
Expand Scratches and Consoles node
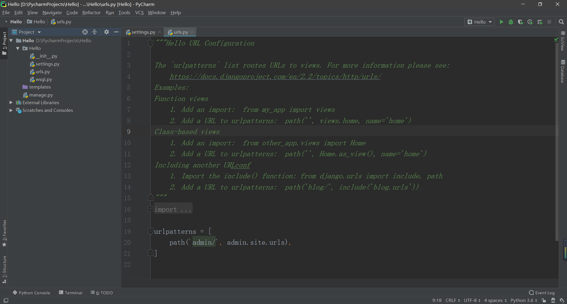tap(11, 110)
